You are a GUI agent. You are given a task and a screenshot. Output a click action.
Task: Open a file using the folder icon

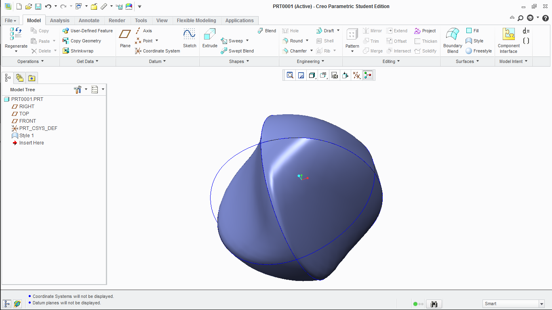click(28, 6)
